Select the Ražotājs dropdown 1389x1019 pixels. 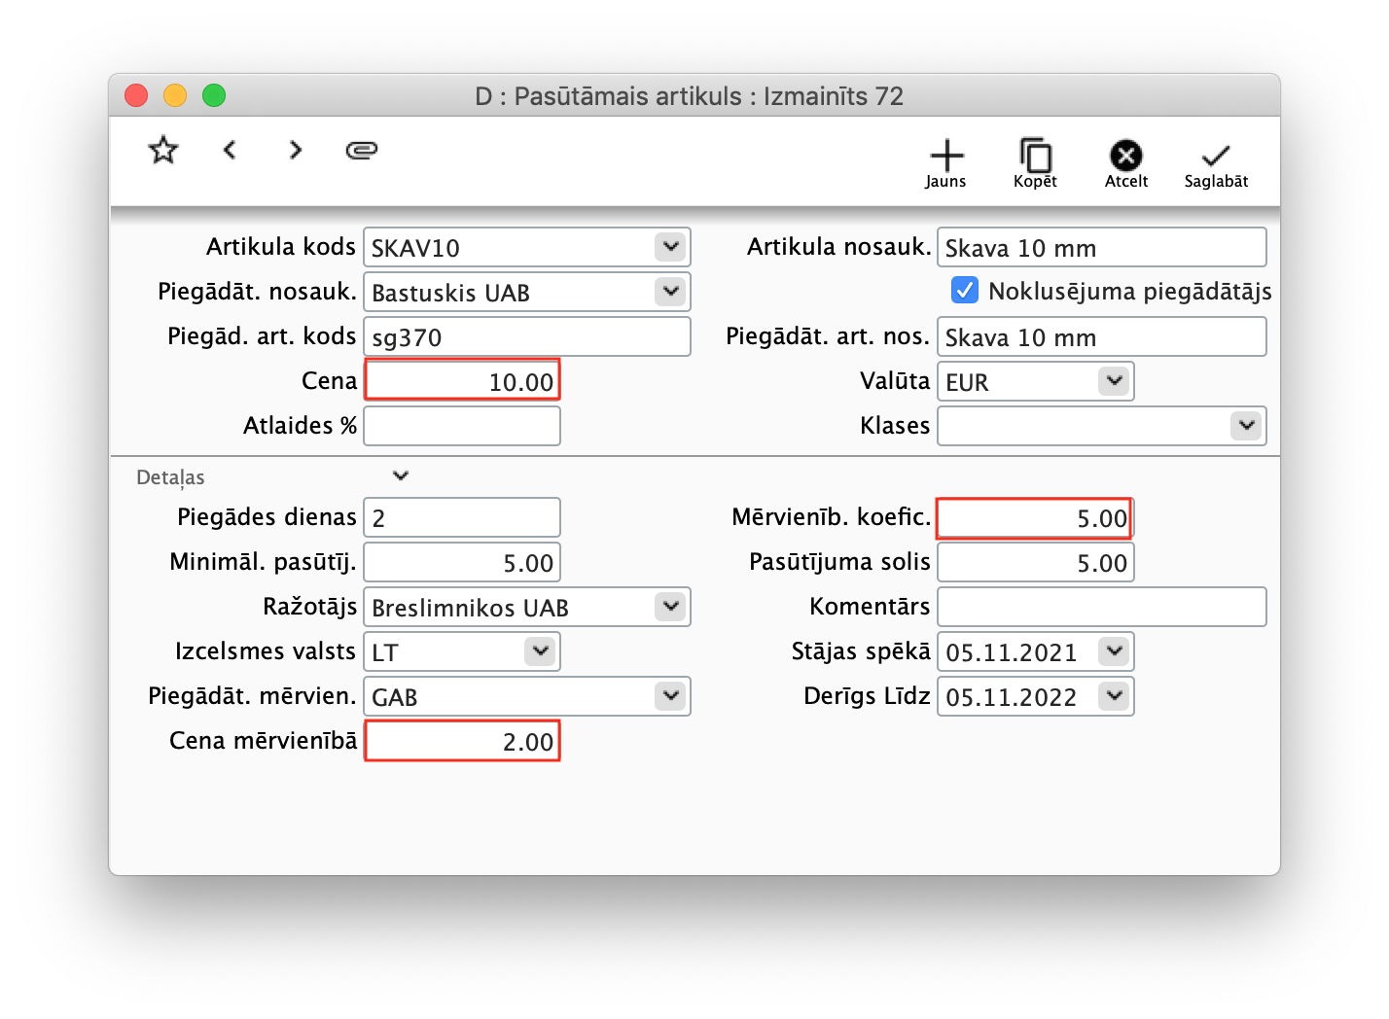(669, 607)
